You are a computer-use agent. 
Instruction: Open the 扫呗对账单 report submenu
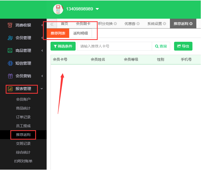point(23,161)
